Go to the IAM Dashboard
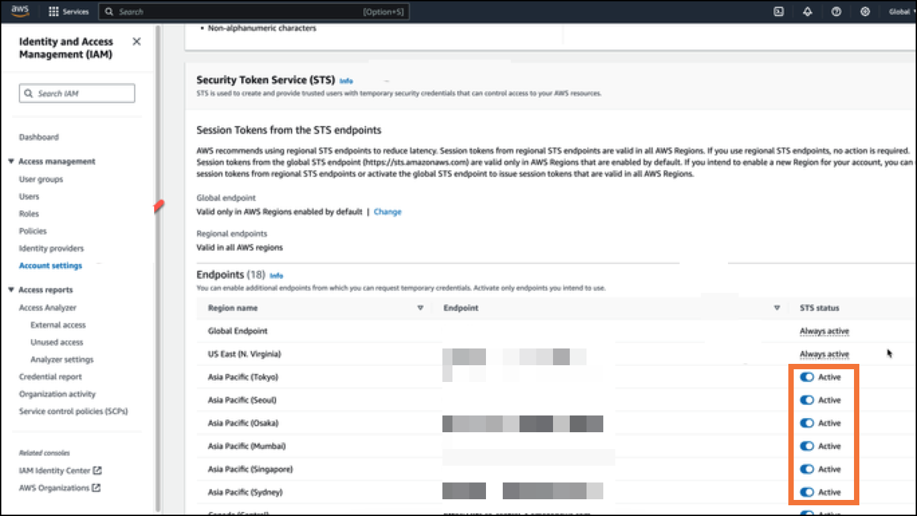The width and height of the screenshot is (917, 516). click(x=39, y=137)
